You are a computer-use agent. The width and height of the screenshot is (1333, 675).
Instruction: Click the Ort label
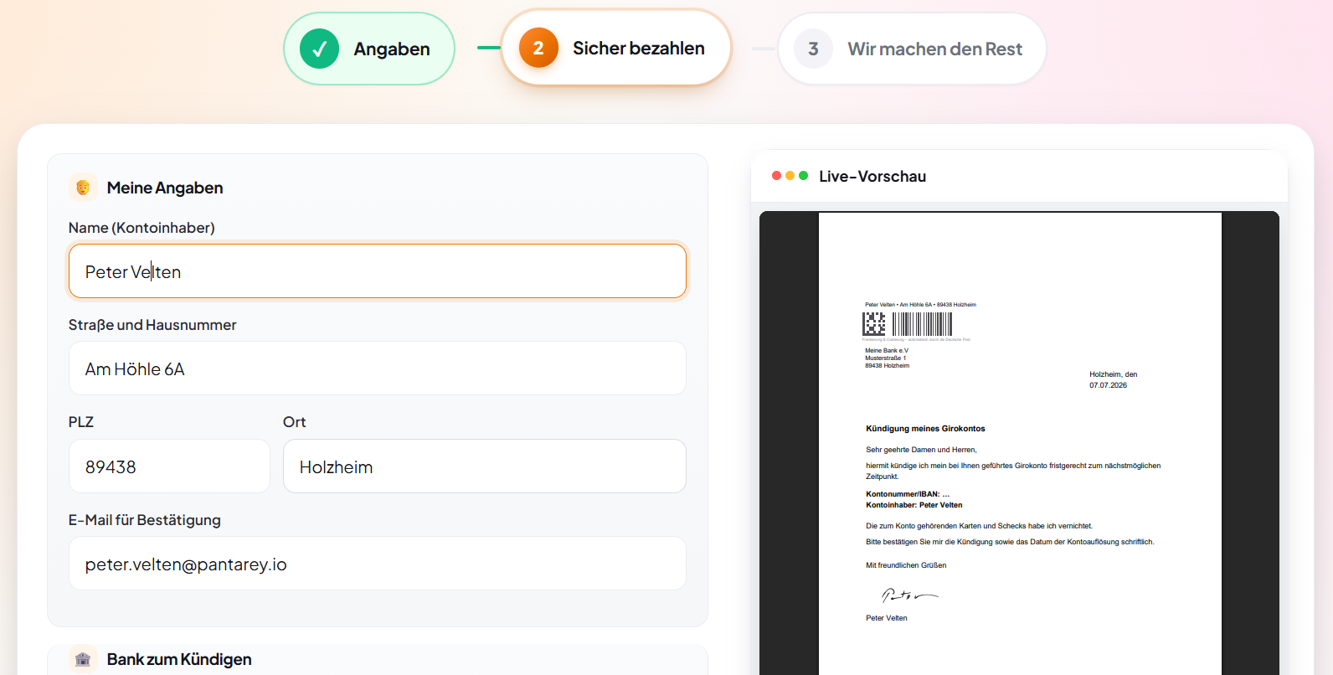[x=295, y=422]
